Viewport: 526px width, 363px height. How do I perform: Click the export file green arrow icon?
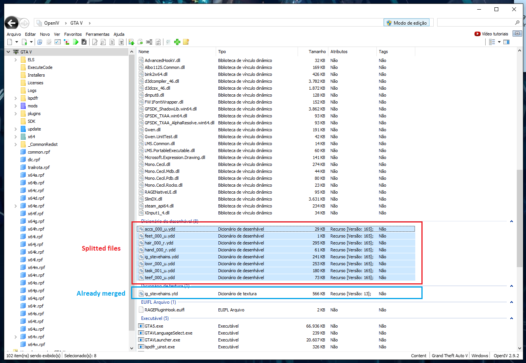[x=140, y=42]
